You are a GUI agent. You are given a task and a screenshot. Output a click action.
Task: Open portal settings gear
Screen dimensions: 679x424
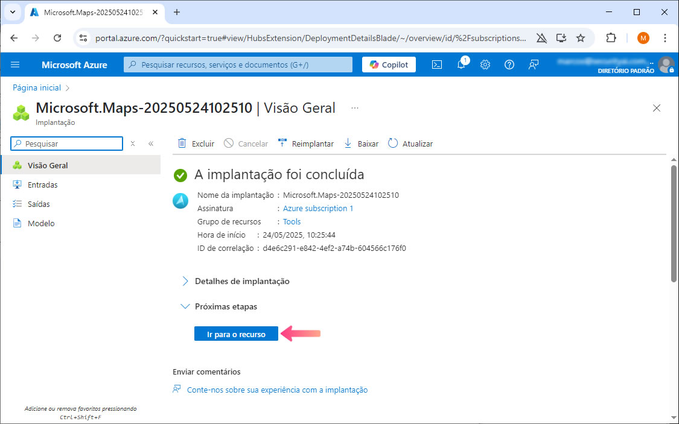point(485,65)
